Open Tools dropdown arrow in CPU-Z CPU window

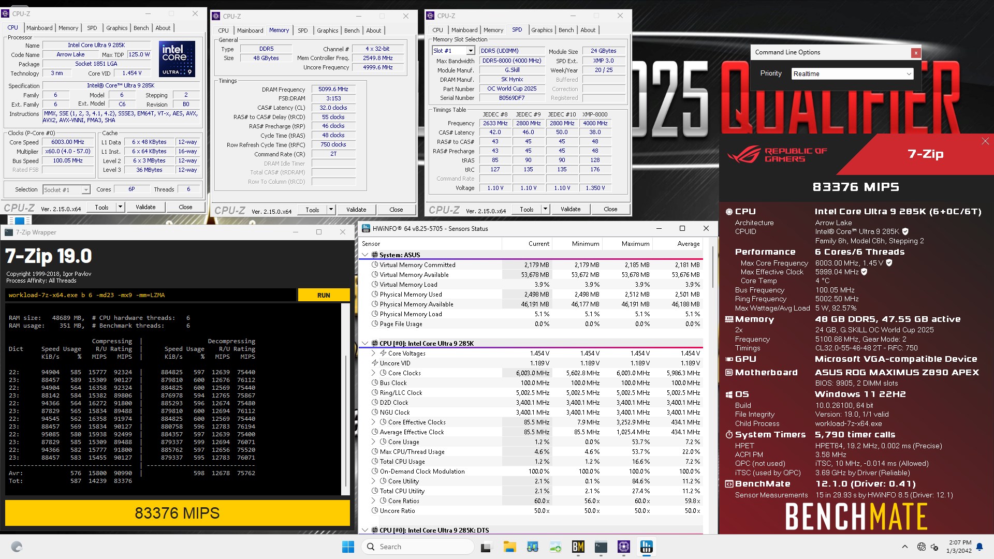pos(120,207)
